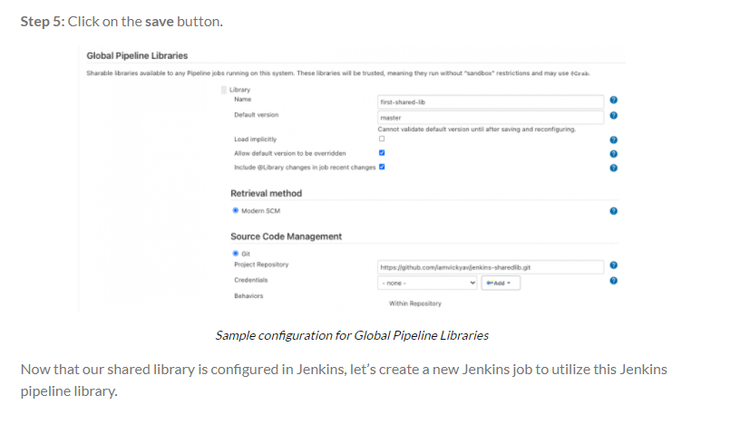Click the Global Pipeline Libraries heading
730x424 pixels.
[137, 56]
